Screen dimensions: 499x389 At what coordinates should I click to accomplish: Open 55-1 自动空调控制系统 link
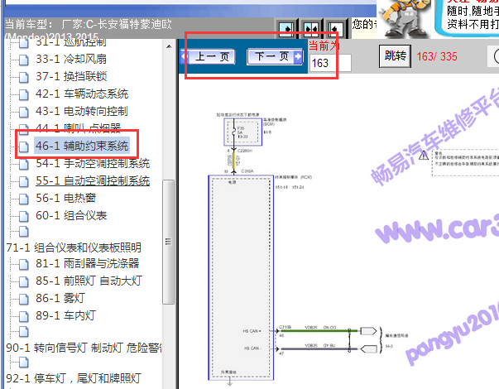[93, 180]
